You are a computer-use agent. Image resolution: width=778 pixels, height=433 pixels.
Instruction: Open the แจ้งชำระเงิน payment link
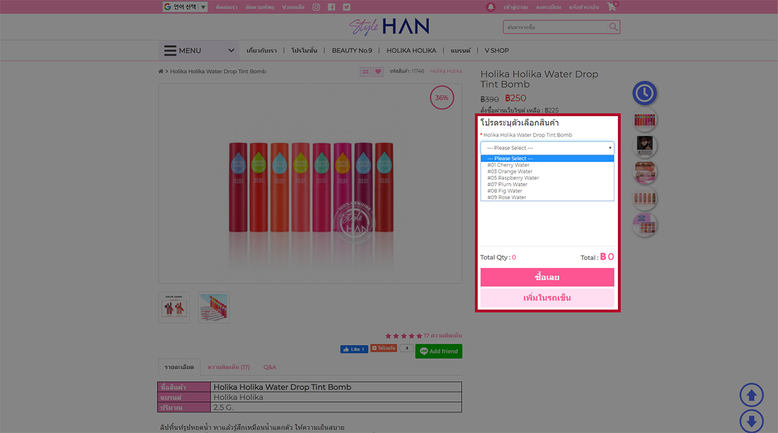pos(584,7)
